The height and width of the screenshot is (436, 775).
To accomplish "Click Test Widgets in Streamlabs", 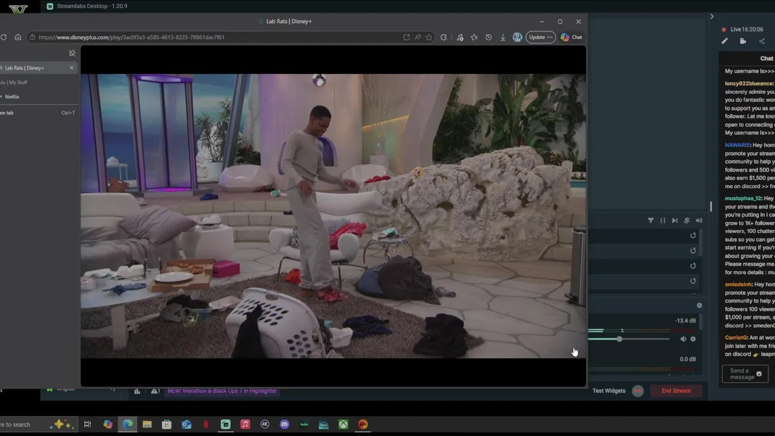I will click(x=609, y=391).
